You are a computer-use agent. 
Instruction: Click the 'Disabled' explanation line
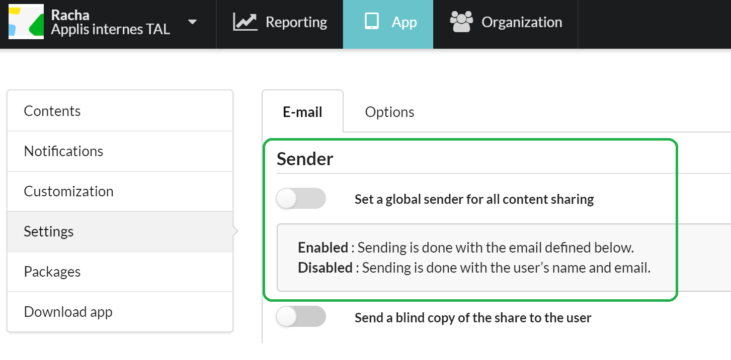[x=474, y=268]
